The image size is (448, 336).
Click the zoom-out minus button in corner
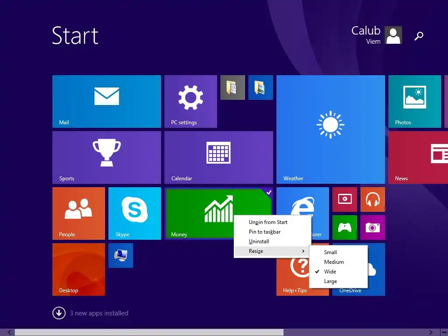pos(444,332)
